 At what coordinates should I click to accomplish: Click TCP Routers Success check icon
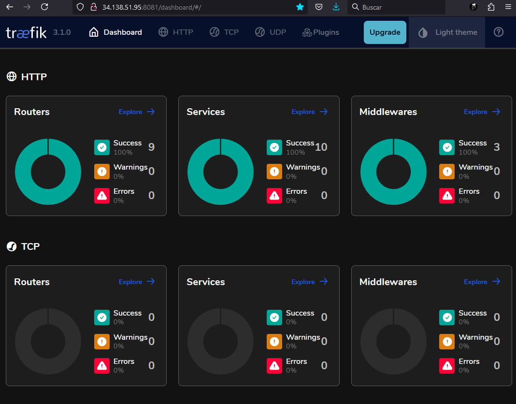(x=102, y=317)
